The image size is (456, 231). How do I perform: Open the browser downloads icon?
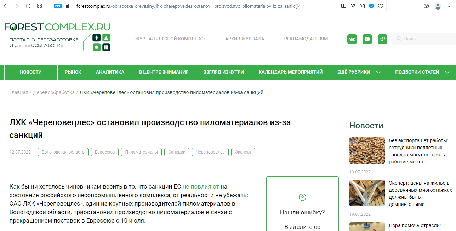(x=449, y=6)
